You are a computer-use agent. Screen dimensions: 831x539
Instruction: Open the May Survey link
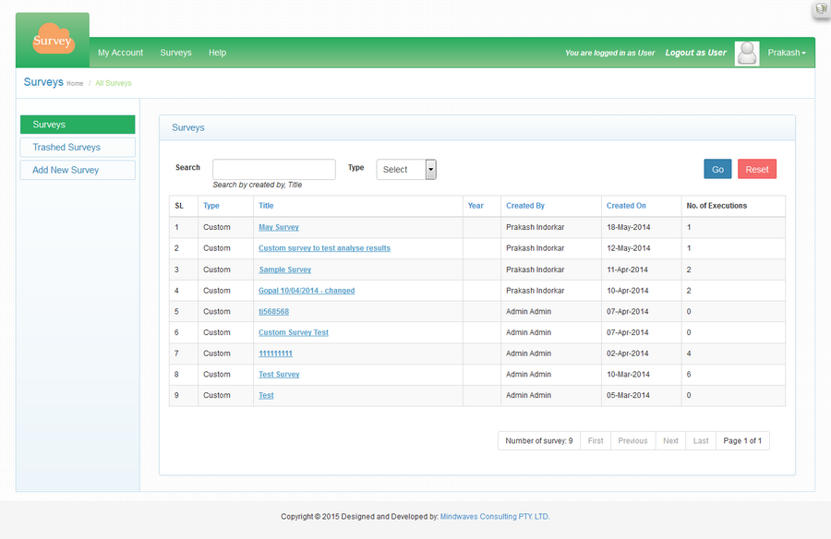click(279, 227)
